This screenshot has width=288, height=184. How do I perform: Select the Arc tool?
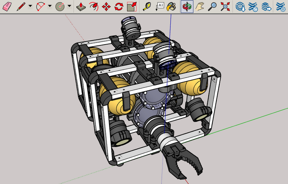pos(40,6)
